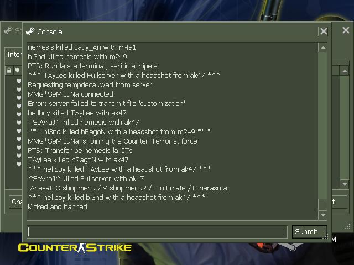Click the Counter-Strike logo
Viewport: 354px width, 265px height.
(75, 248)
